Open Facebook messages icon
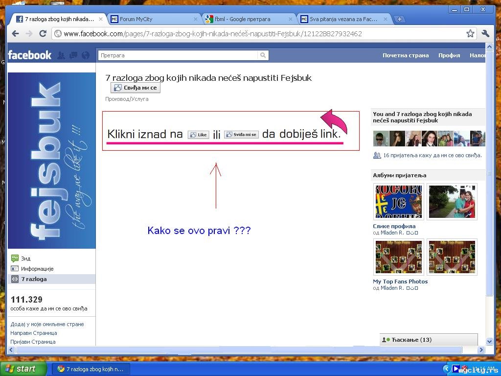This screenshot has height=376, width=501. [73, 55]
